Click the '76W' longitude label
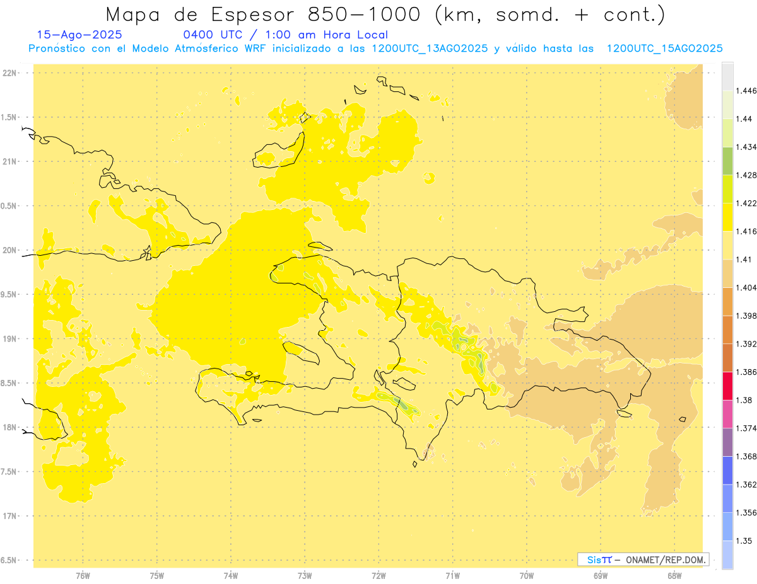This screenshot has width=757, height=584. click(x=83, y=575)
